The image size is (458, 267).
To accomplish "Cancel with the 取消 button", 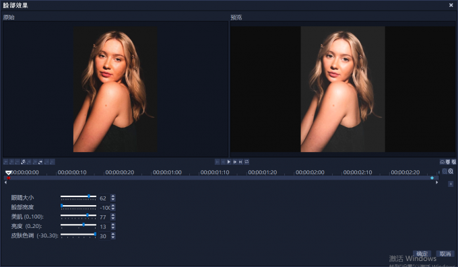I will point(445,254).
